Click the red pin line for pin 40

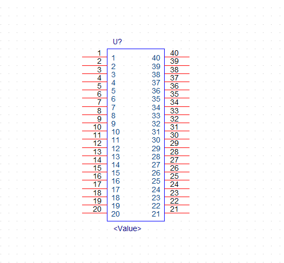pyautogui.click(x=177, y=57)
